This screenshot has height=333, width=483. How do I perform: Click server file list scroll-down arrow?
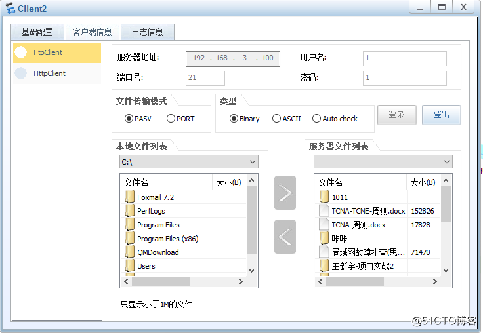coord(446,271)
